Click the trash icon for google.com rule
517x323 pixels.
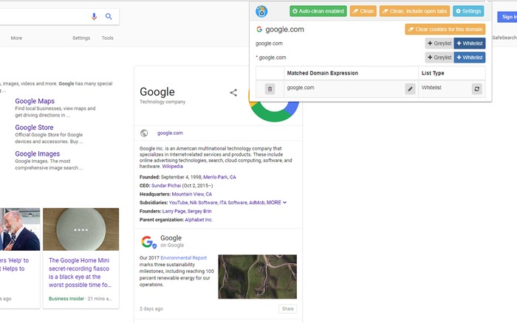pos(270,88)
